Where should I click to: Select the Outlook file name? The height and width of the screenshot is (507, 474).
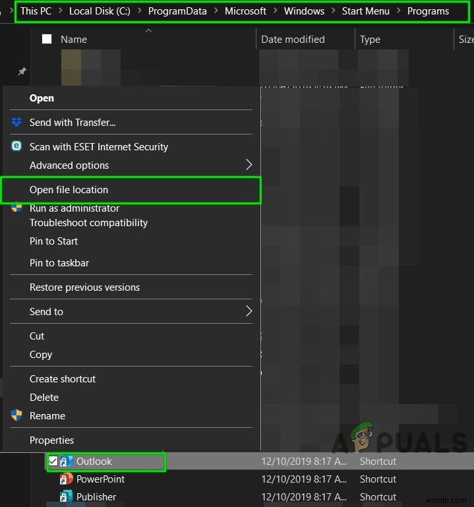[94, 461]
